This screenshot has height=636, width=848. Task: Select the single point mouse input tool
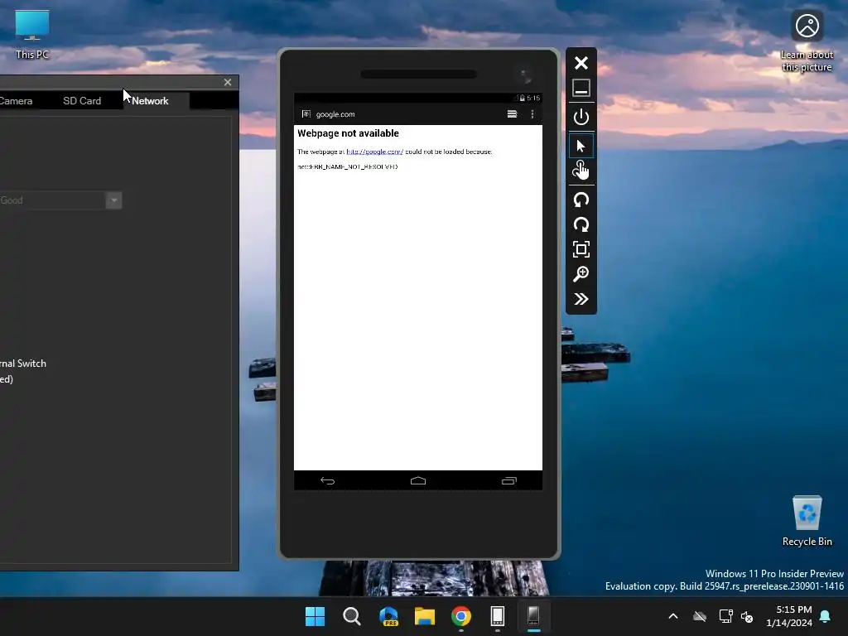[581, 146]
